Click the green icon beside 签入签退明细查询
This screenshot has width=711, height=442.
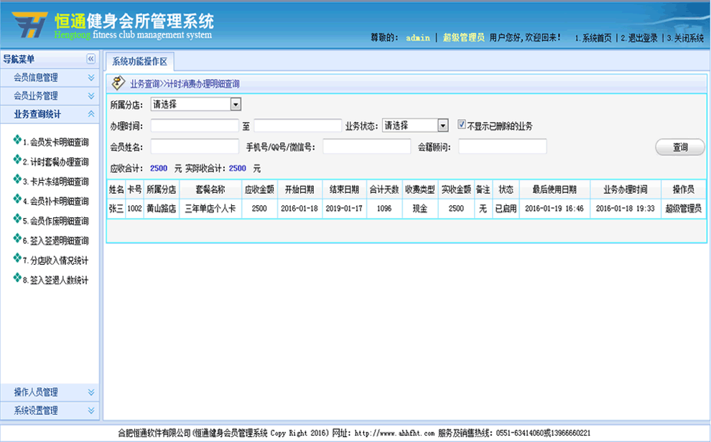[x=17, y=238]
